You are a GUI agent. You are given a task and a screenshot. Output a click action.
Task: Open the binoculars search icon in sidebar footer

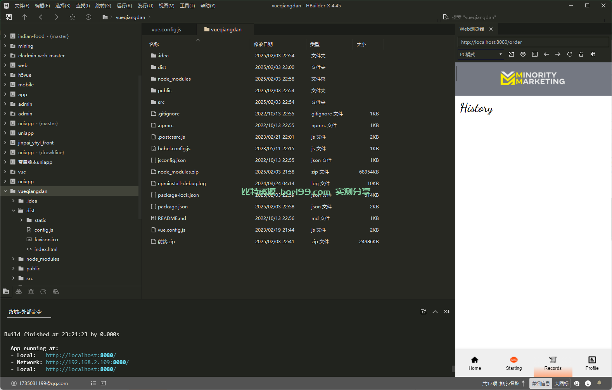[x=19, y=292]
